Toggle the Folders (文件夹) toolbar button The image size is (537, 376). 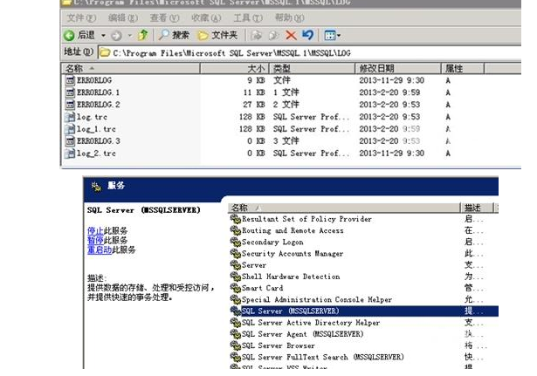point(217,35)
